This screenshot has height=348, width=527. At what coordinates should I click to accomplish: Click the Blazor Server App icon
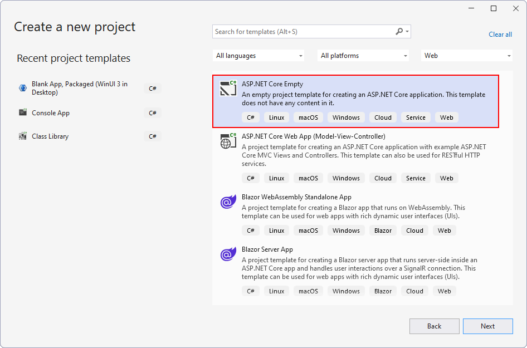[x=228, y=254]
